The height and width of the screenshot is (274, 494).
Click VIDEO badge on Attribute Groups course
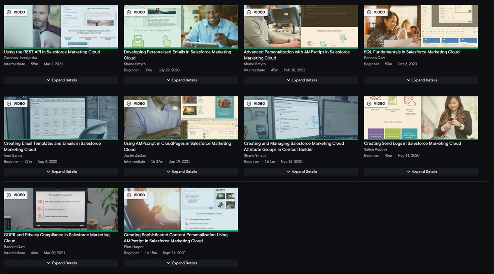pyautogui.click(x=256, y=104)
